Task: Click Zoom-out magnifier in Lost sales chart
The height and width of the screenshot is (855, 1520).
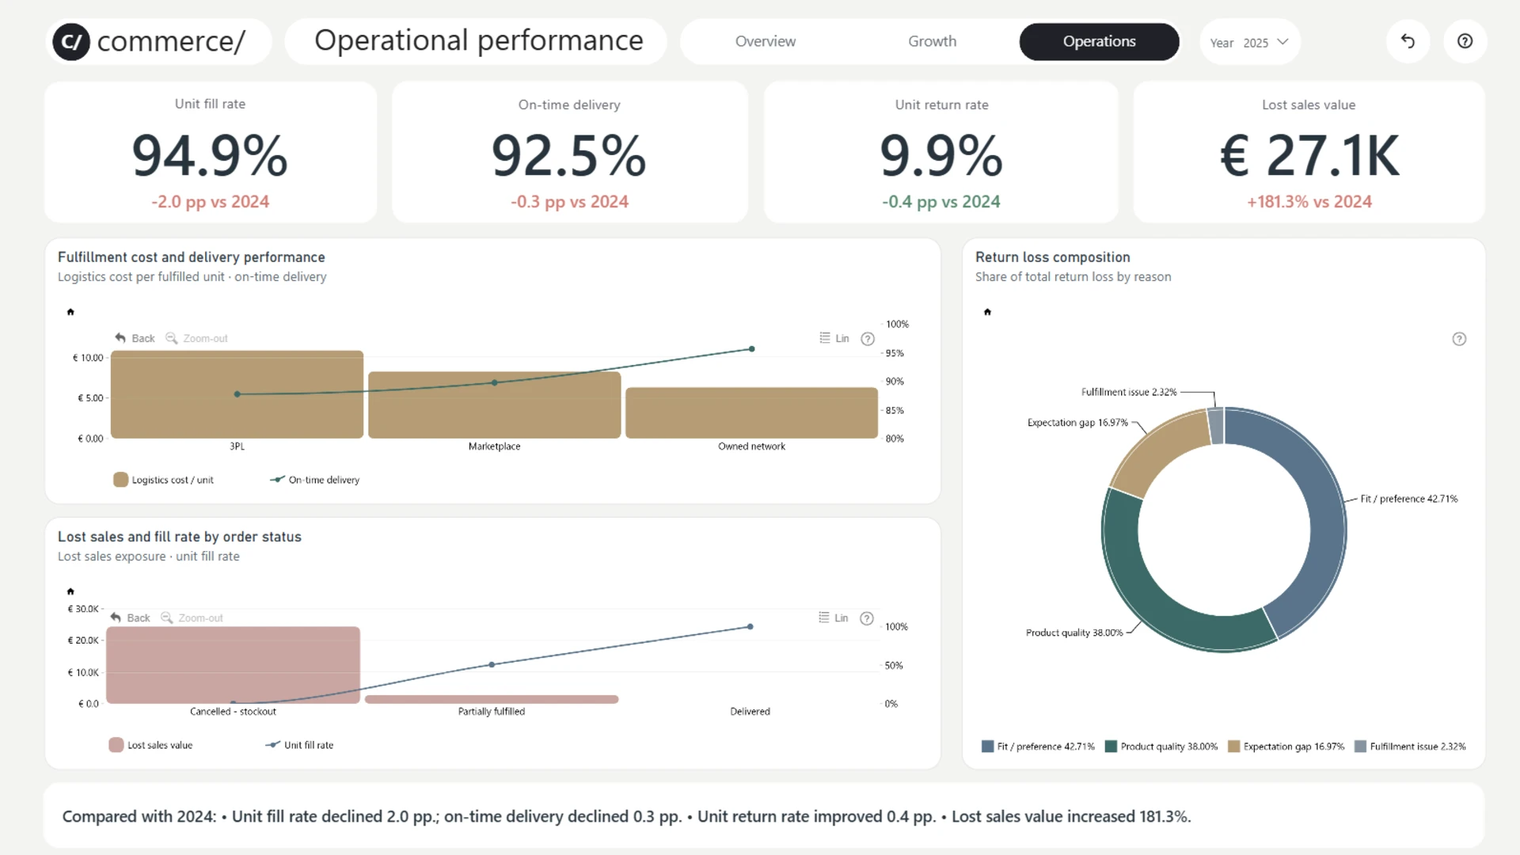Action: pos(192,617)
